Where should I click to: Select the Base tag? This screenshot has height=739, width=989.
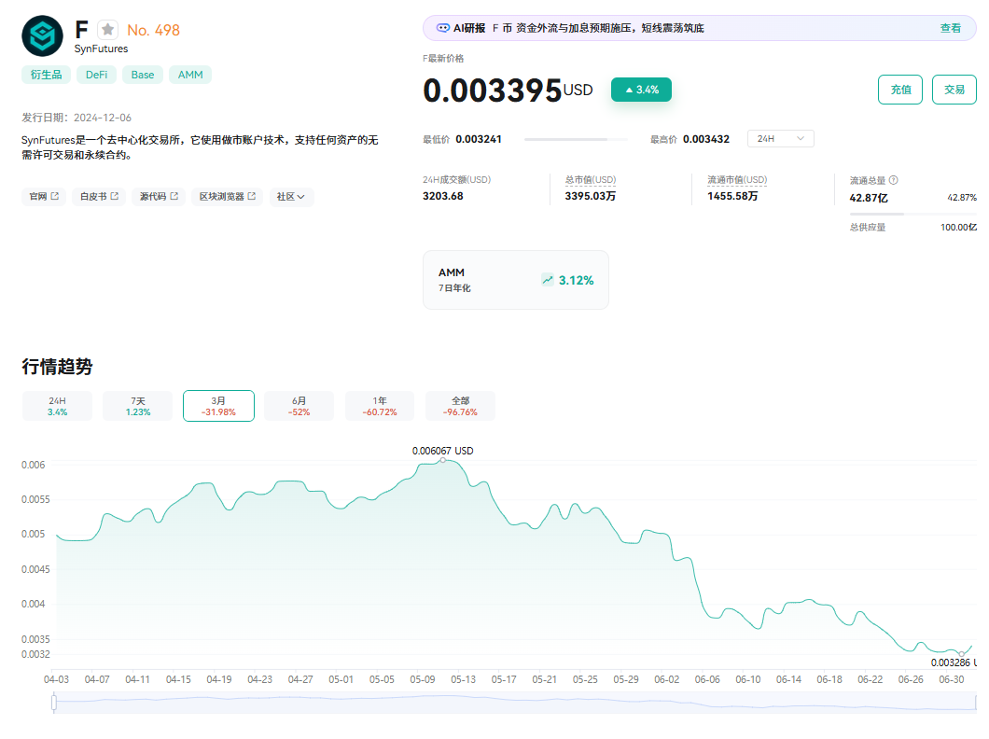[x=143, y=75]
